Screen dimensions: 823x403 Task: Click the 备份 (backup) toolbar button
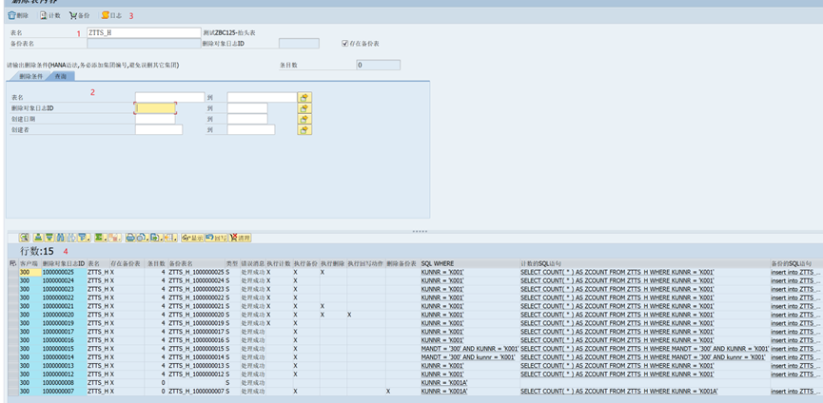(x=79, y=16)
